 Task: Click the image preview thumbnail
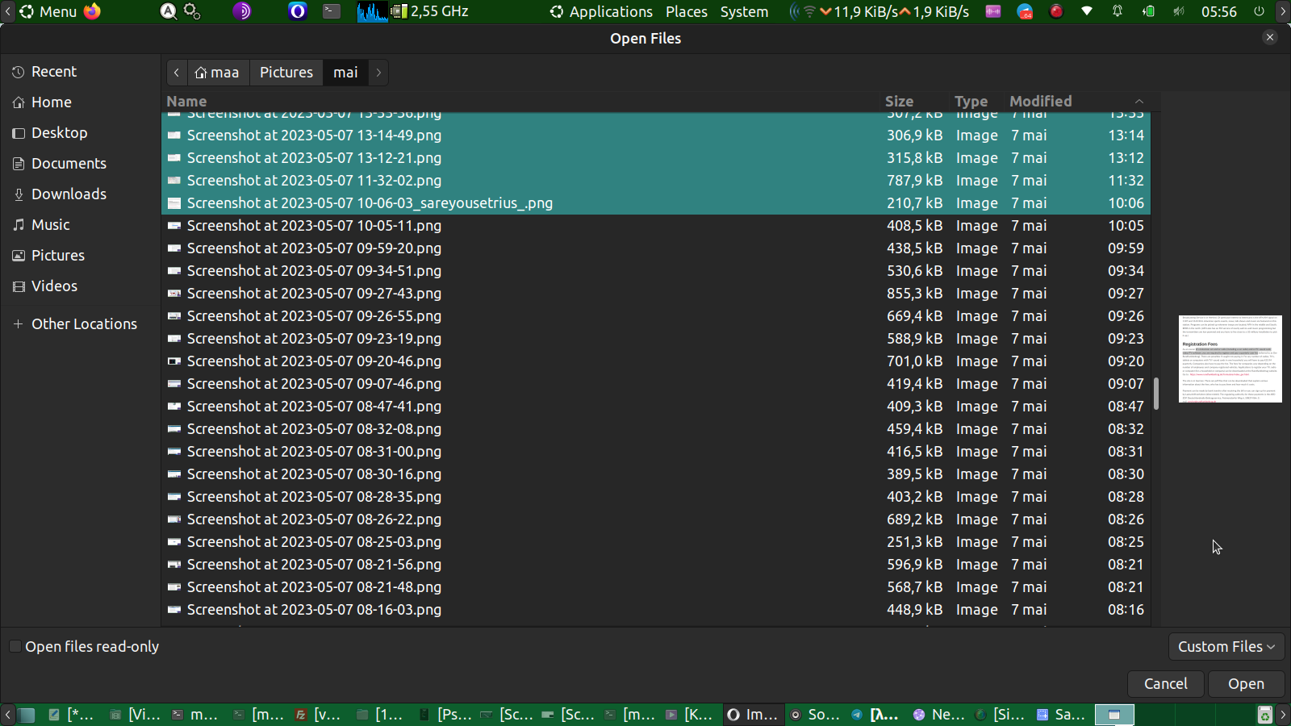(x=1230, y=359)
